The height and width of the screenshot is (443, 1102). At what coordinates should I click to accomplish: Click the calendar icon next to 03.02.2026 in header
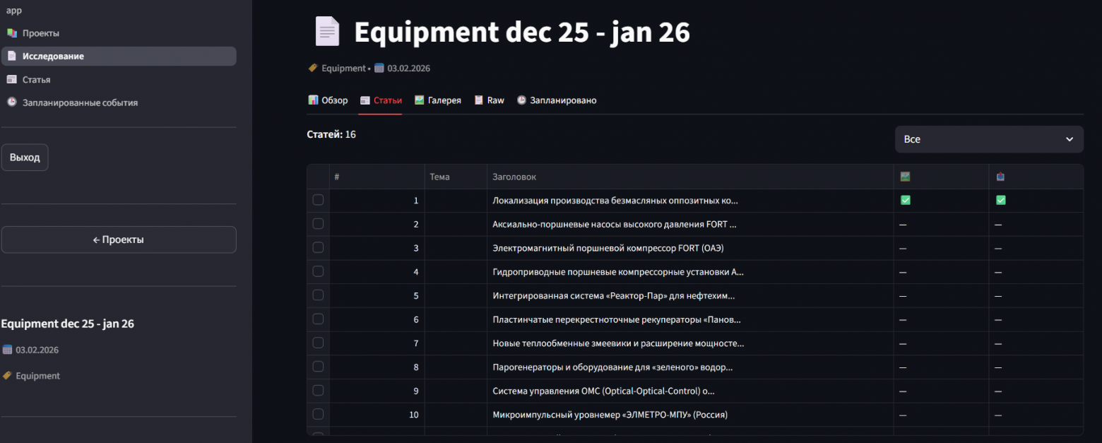click(x=379, y=69)
